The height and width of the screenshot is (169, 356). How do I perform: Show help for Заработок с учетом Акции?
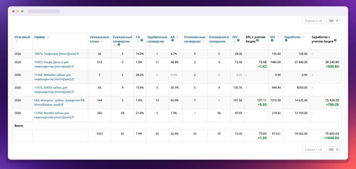[335, 40]
